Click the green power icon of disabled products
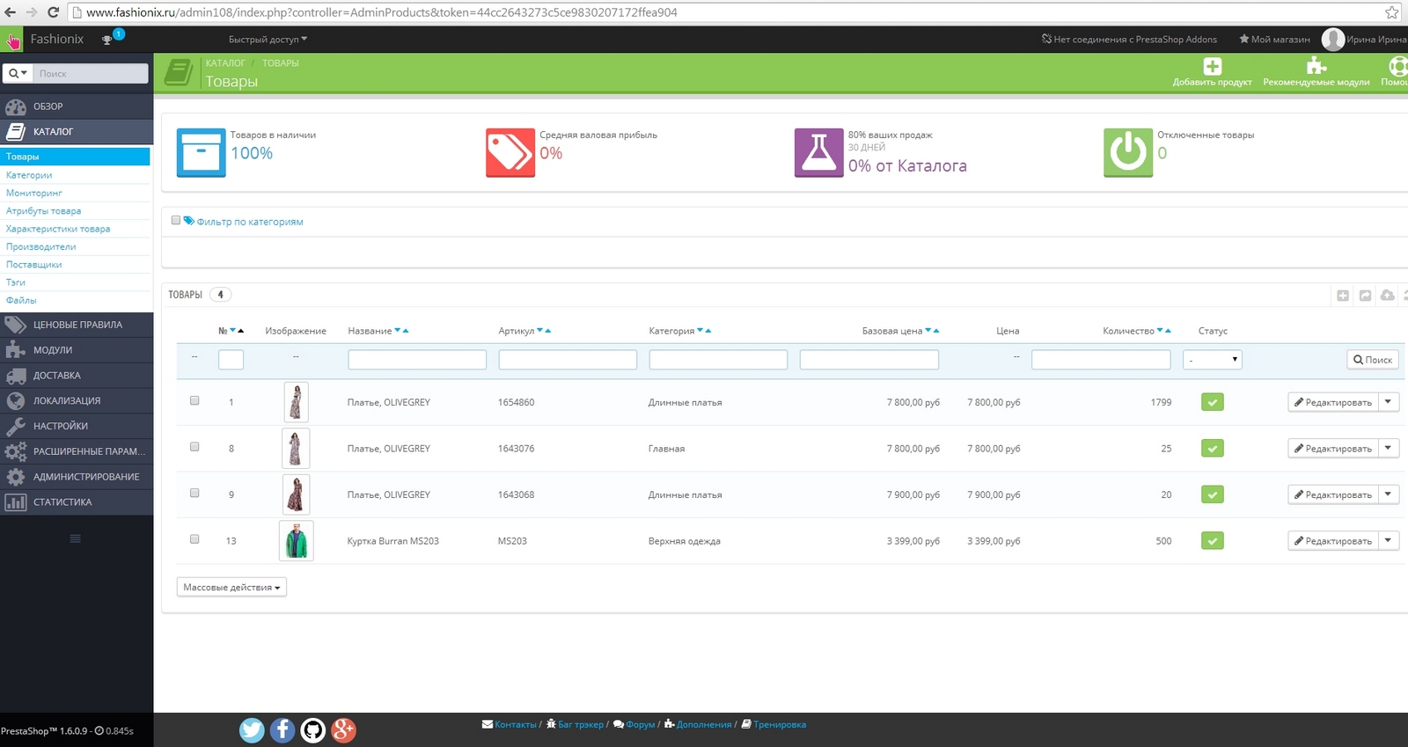 [x=1128, y=152]
